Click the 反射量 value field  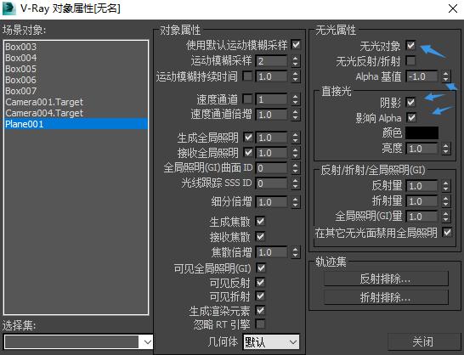(422, 186)
